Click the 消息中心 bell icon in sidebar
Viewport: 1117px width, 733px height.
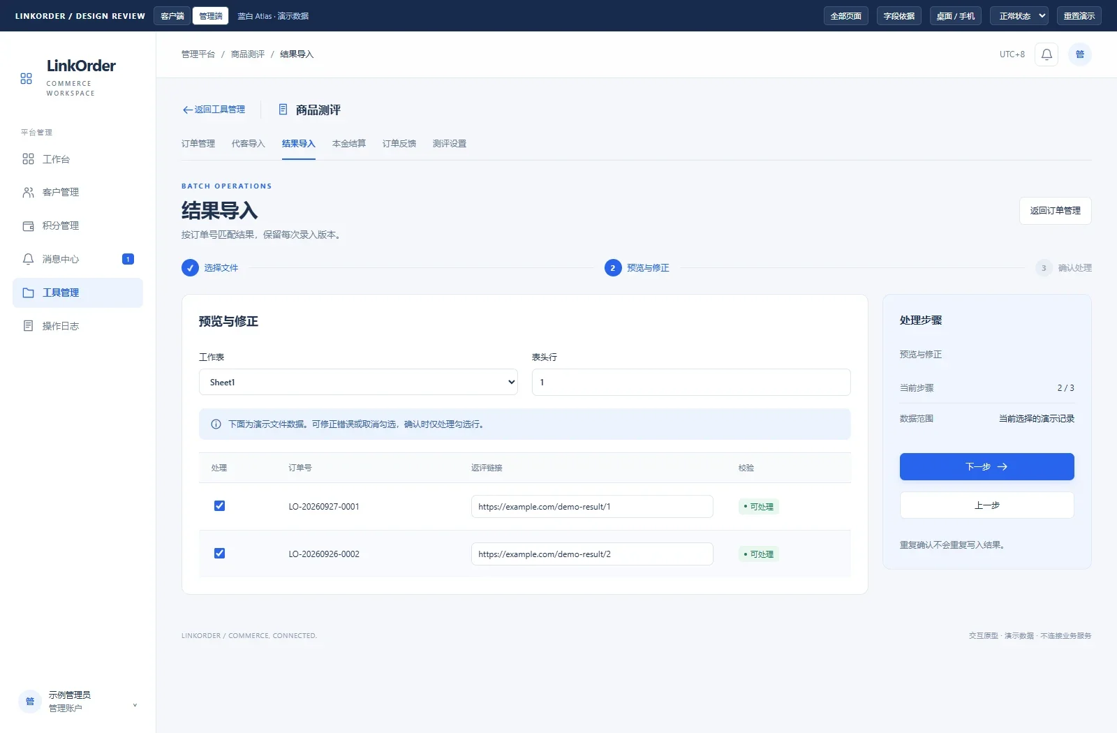pyautogui.click(x=28, y=259)
